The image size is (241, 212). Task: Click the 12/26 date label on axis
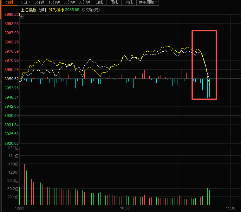tap(20, 208)
